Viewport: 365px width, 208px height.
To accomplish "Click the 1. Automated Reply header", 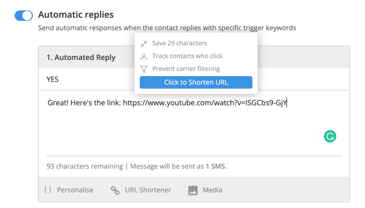I will click(x=81, y=57).
